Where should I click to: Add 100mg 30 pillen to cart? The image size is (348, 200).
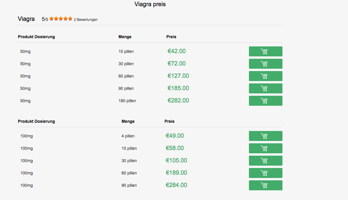pyautogui.click(x=265, y=161)
